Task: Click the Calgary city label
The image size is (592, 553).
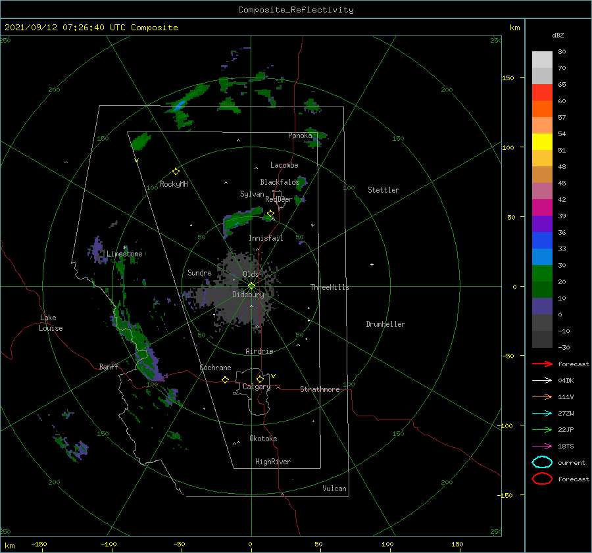Action: tap(257, 387)
